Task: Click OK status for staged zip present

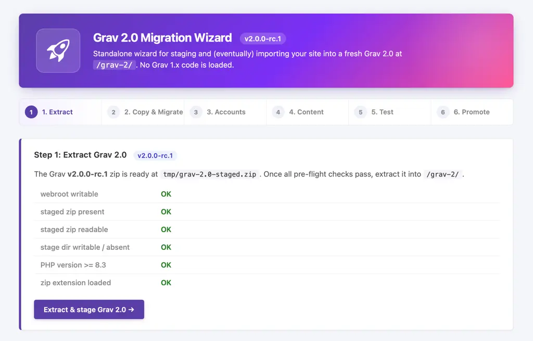Action: click(166, 211)
